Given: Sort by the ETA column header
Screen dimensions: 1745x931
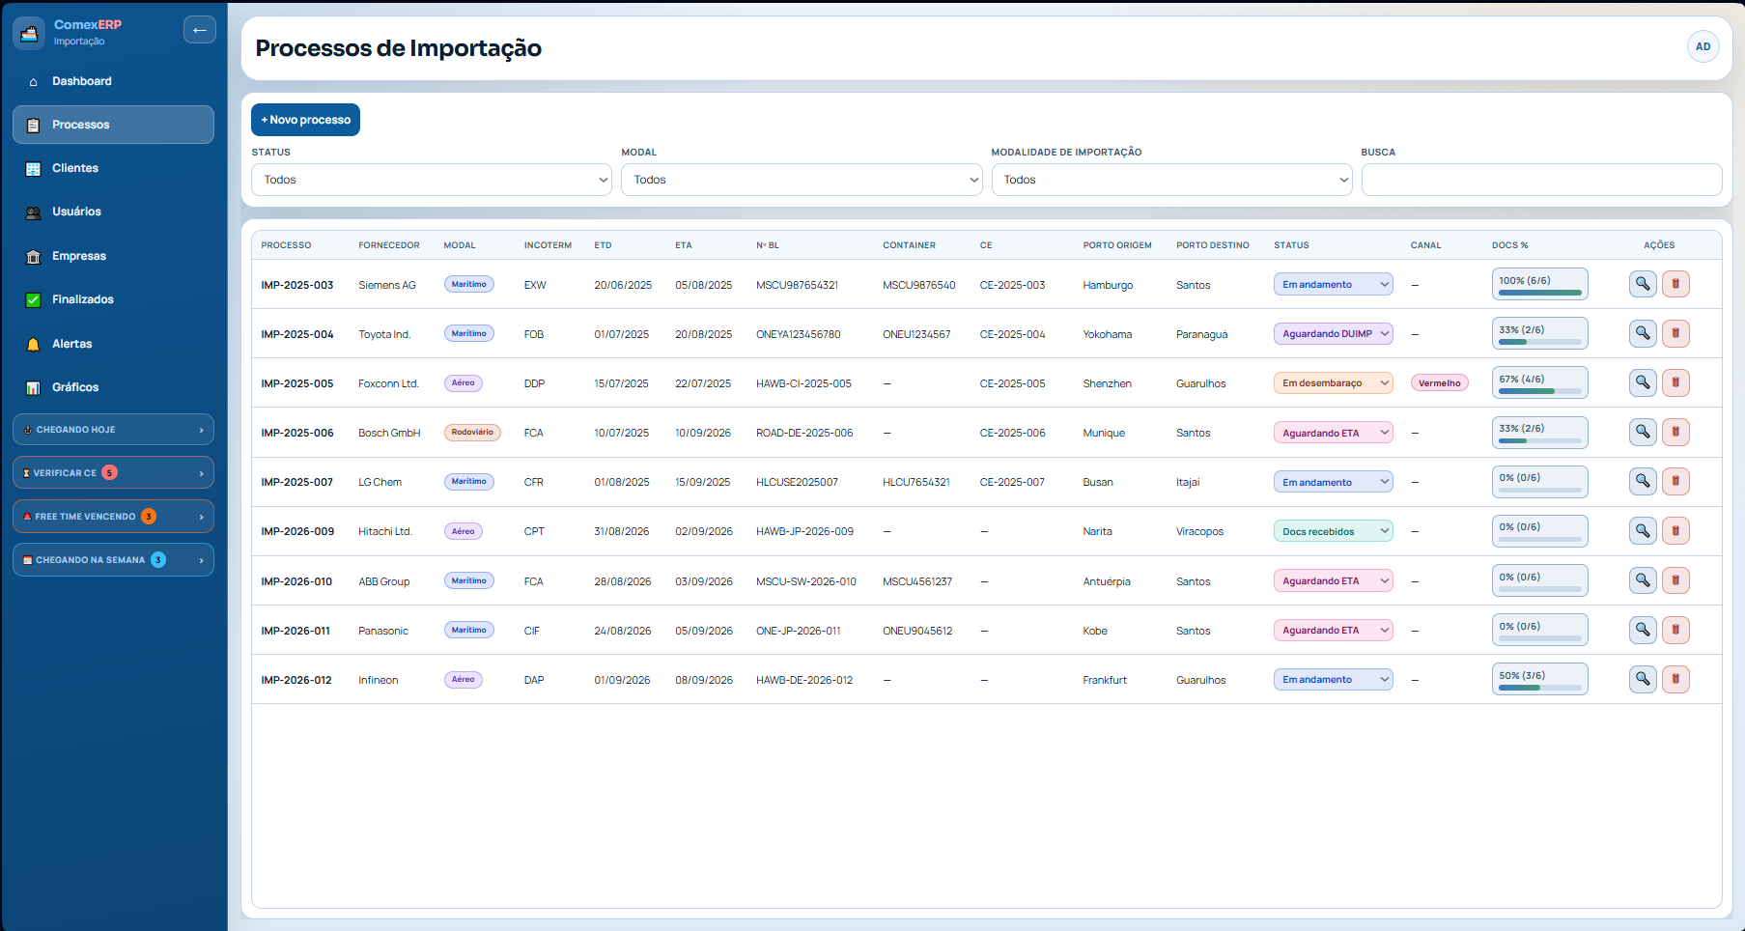Looking at the screenshot, I should click(x=684, y=245).
